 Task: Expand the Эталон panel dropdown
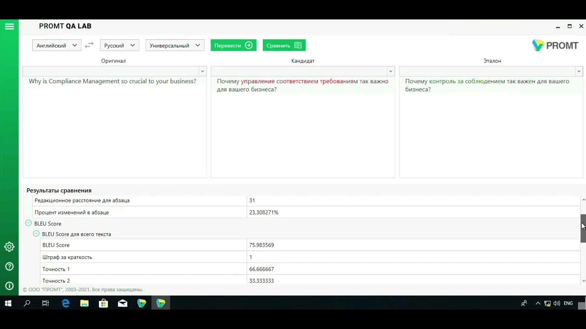pos(579,71)
